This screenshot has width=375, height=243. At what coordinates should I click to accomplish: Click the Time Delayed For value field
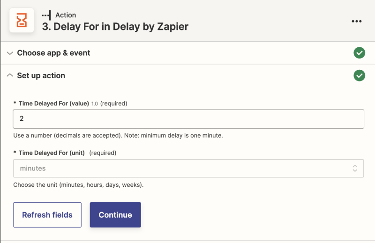pos(188,119)
